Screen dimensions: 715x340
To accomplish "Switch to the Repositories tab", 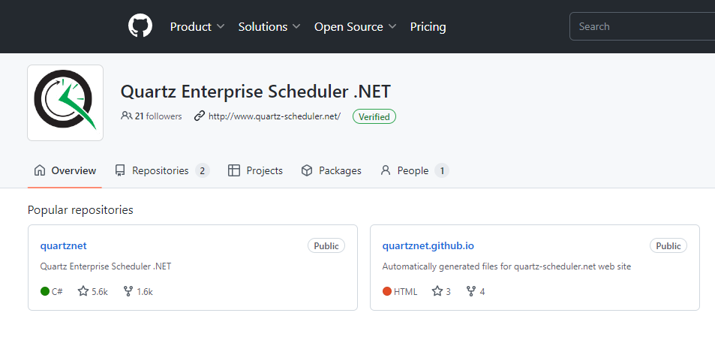I will click(x=161, y=170).
